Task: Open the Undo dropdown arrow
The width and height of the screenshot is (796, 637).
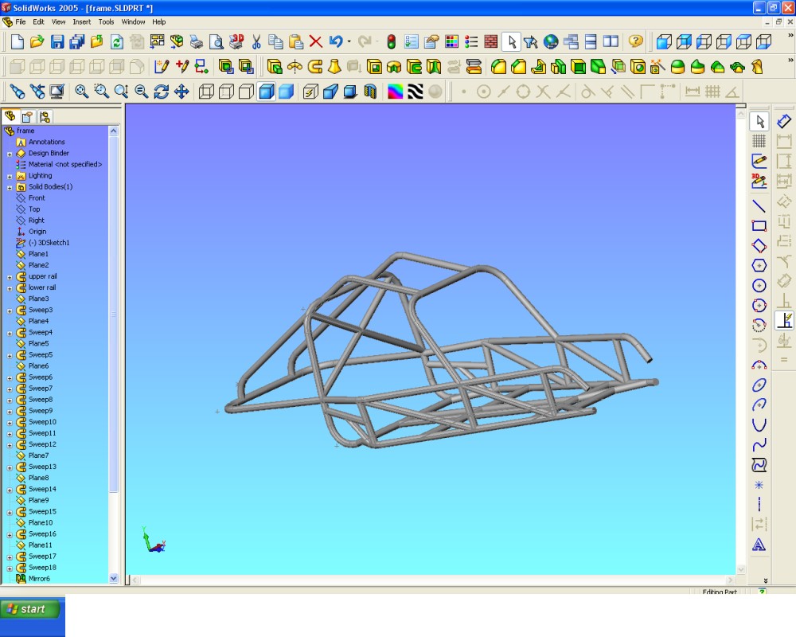Action: tap(349, 41)
